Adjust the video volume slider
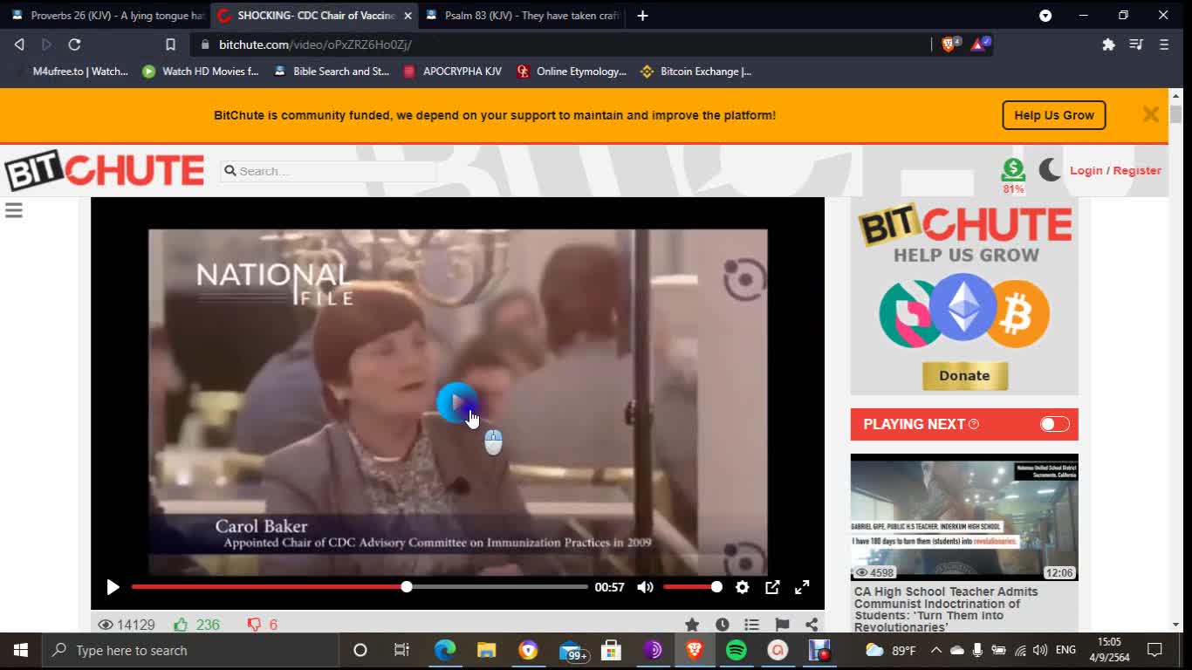The width and height of the screenshot is (1192, 670). click(x=692, y=587)
